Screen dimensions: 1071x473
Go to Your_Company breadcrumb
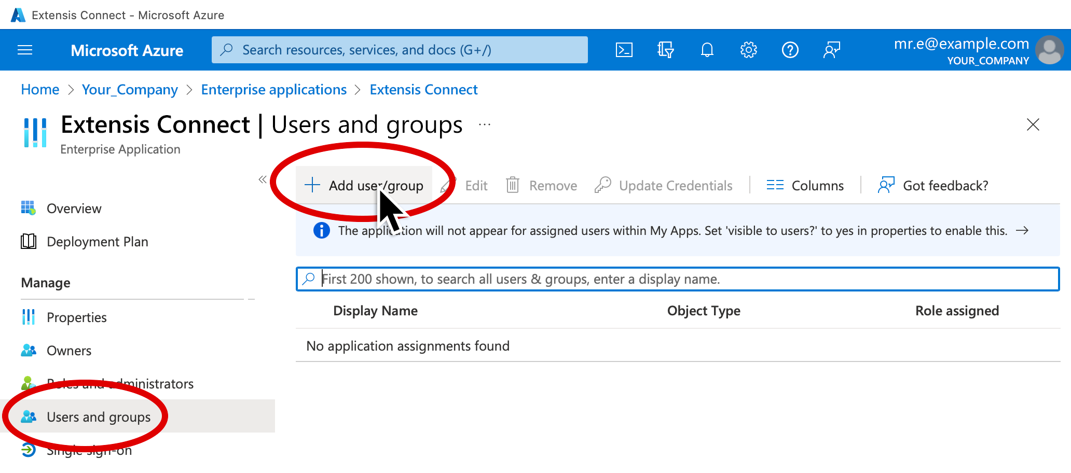130,90
